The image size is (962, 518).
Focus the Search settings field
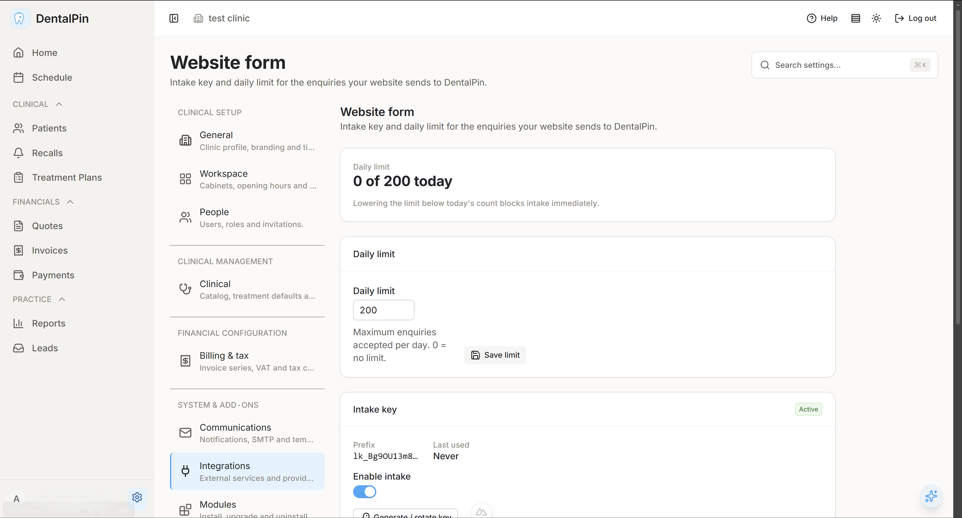pos(844,65)
